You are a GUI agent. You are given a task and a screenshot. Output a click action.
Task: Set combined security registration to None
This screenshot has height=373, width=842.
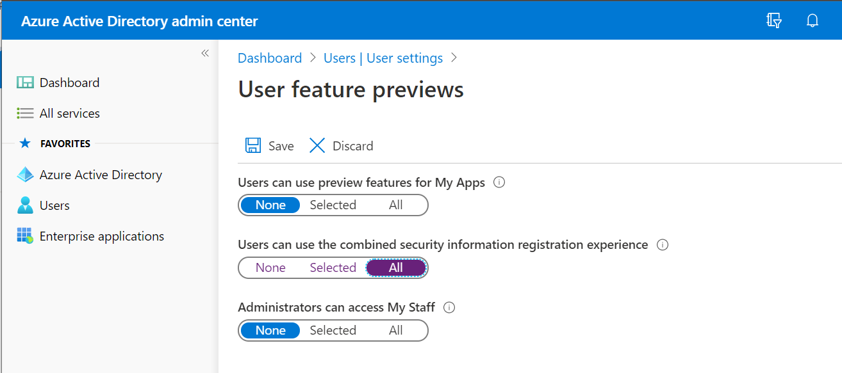coord(270,267)
